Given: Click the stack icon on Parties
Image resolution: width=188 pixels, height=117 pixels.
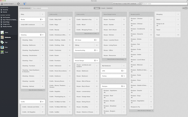Looking at the screenshot, I should (x=122, y=76).
